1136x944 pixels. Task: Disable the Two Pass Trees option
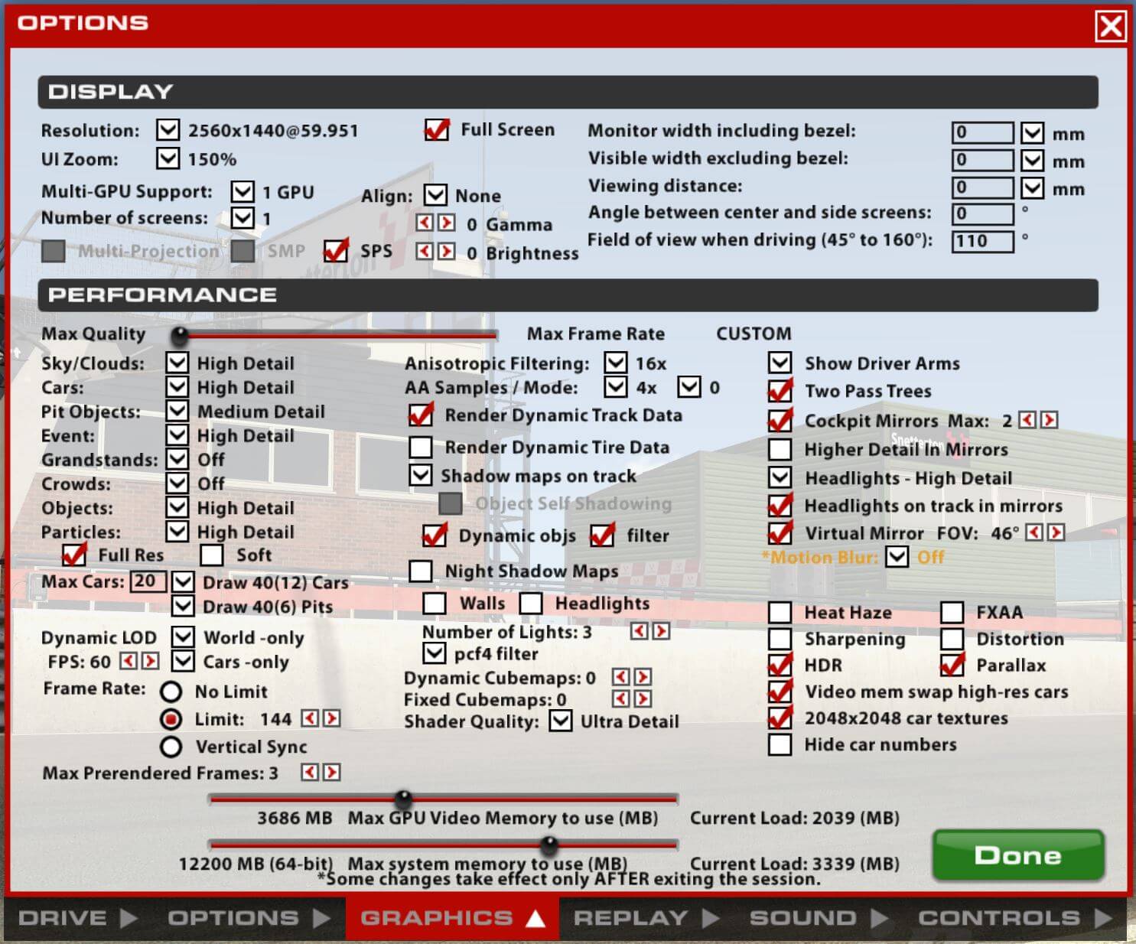[x=780, y=391]
